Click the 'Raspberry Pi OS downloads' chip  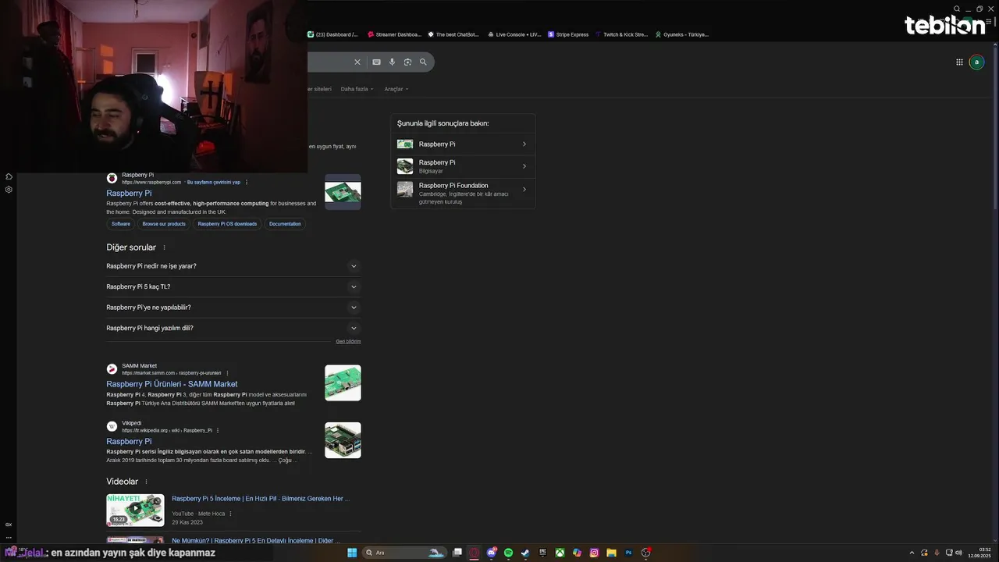point(227,224)
